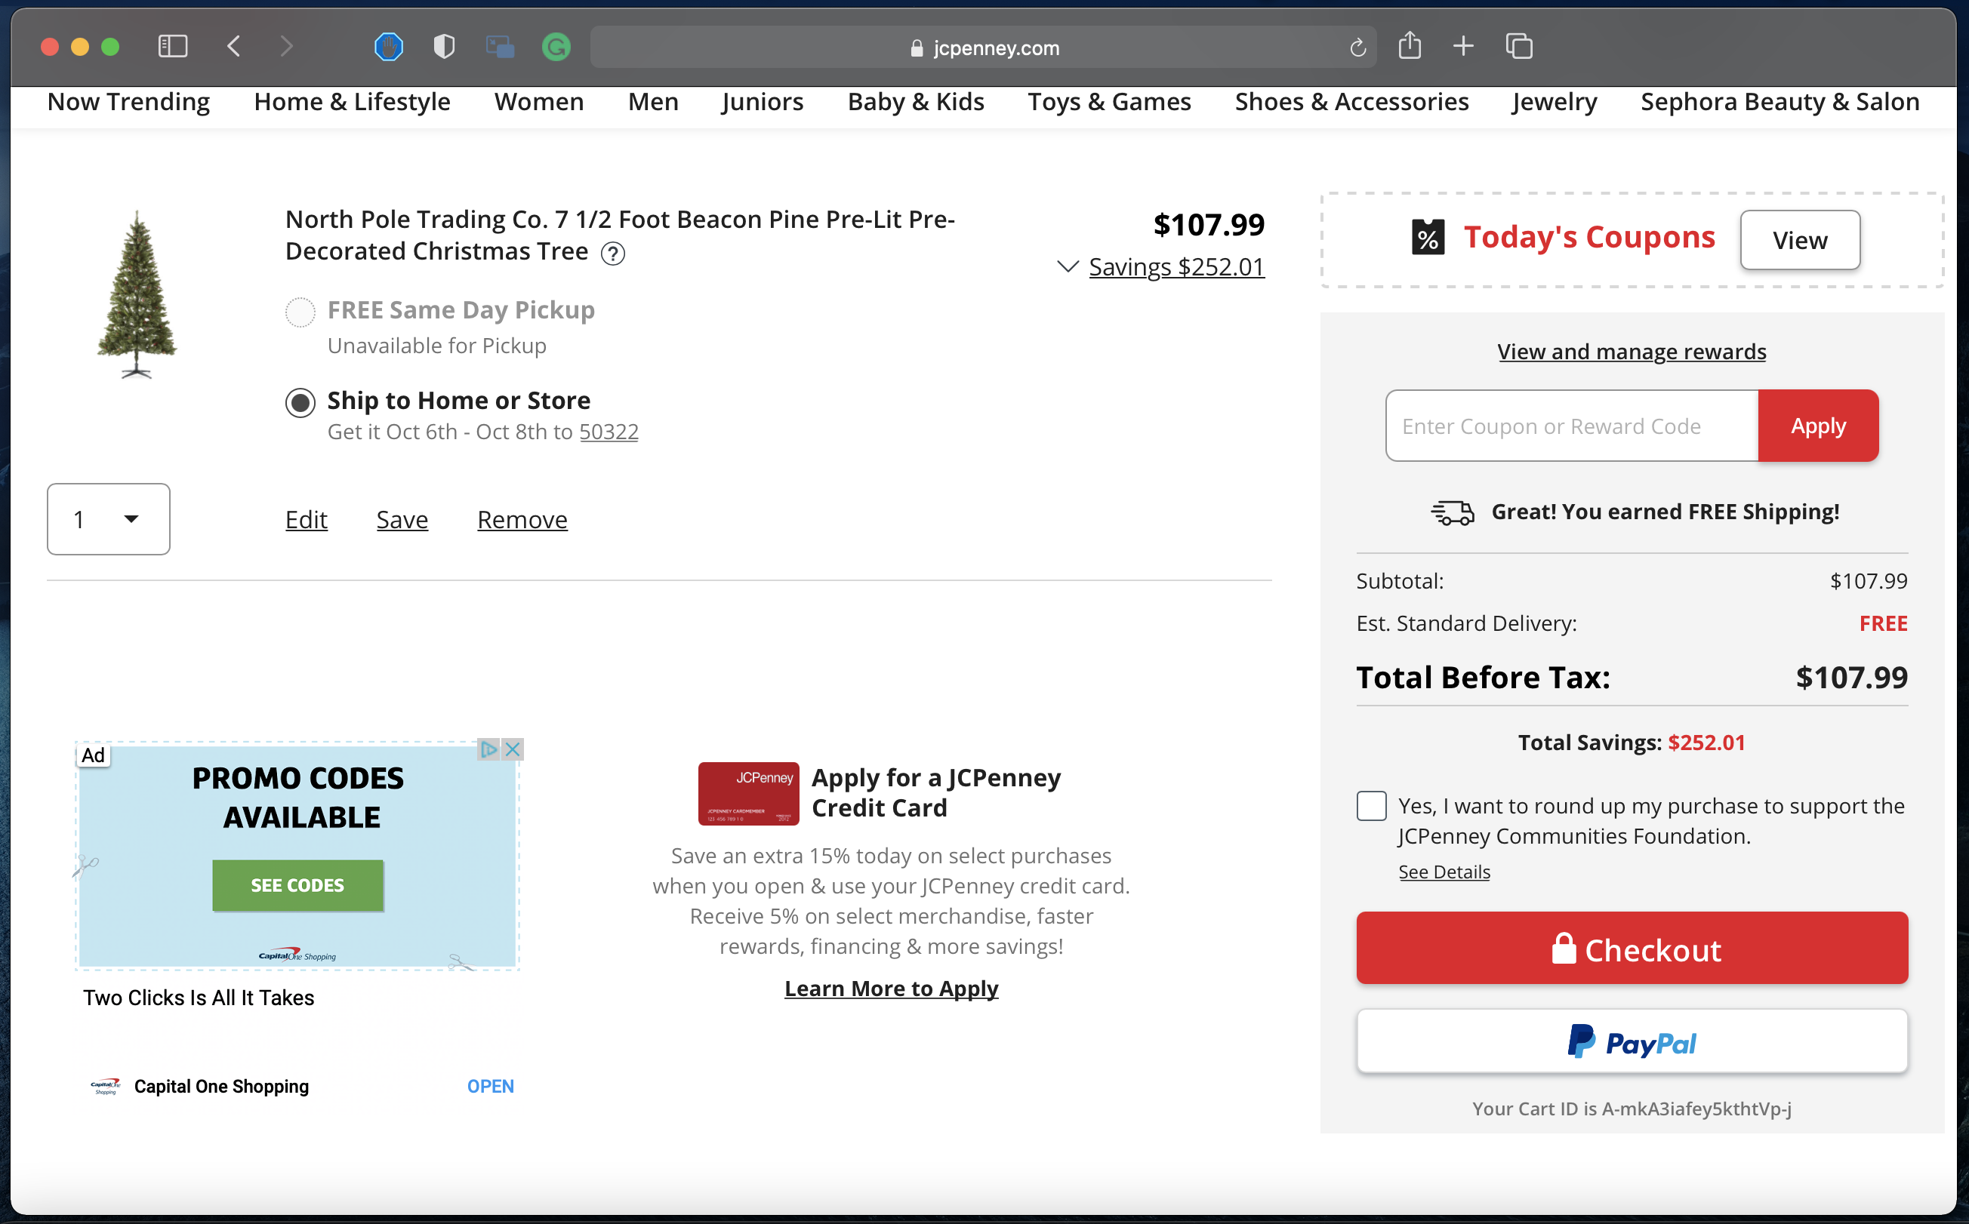Open the AdChoices icon on the ad
The image size is (1969, 1224).
488,749
